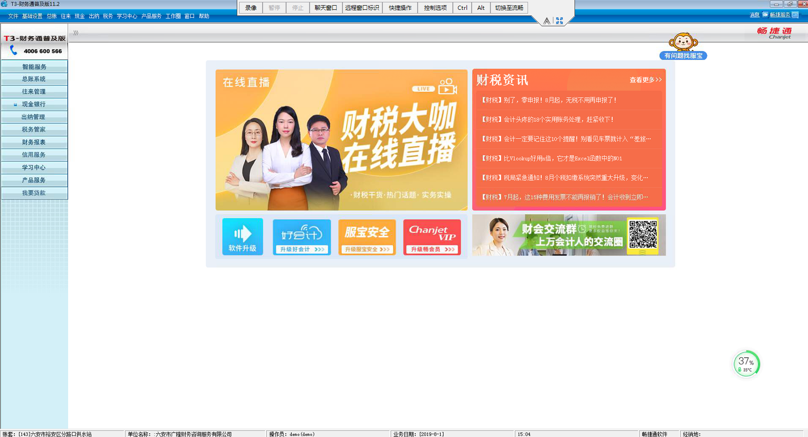
Task: Click the 快捷操作 button
Action: [x=400, y=8]
